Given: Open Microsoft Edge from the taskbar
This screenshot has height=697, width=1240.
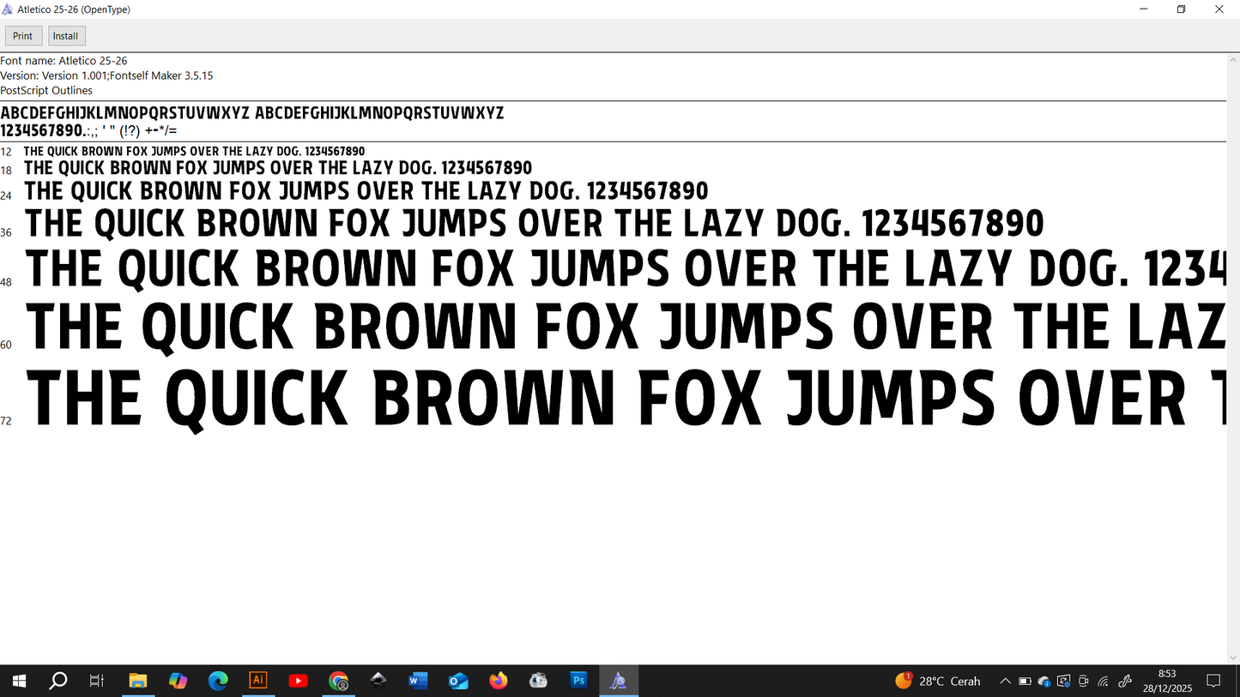Looking at the screenshot, I should coord(218,681).
